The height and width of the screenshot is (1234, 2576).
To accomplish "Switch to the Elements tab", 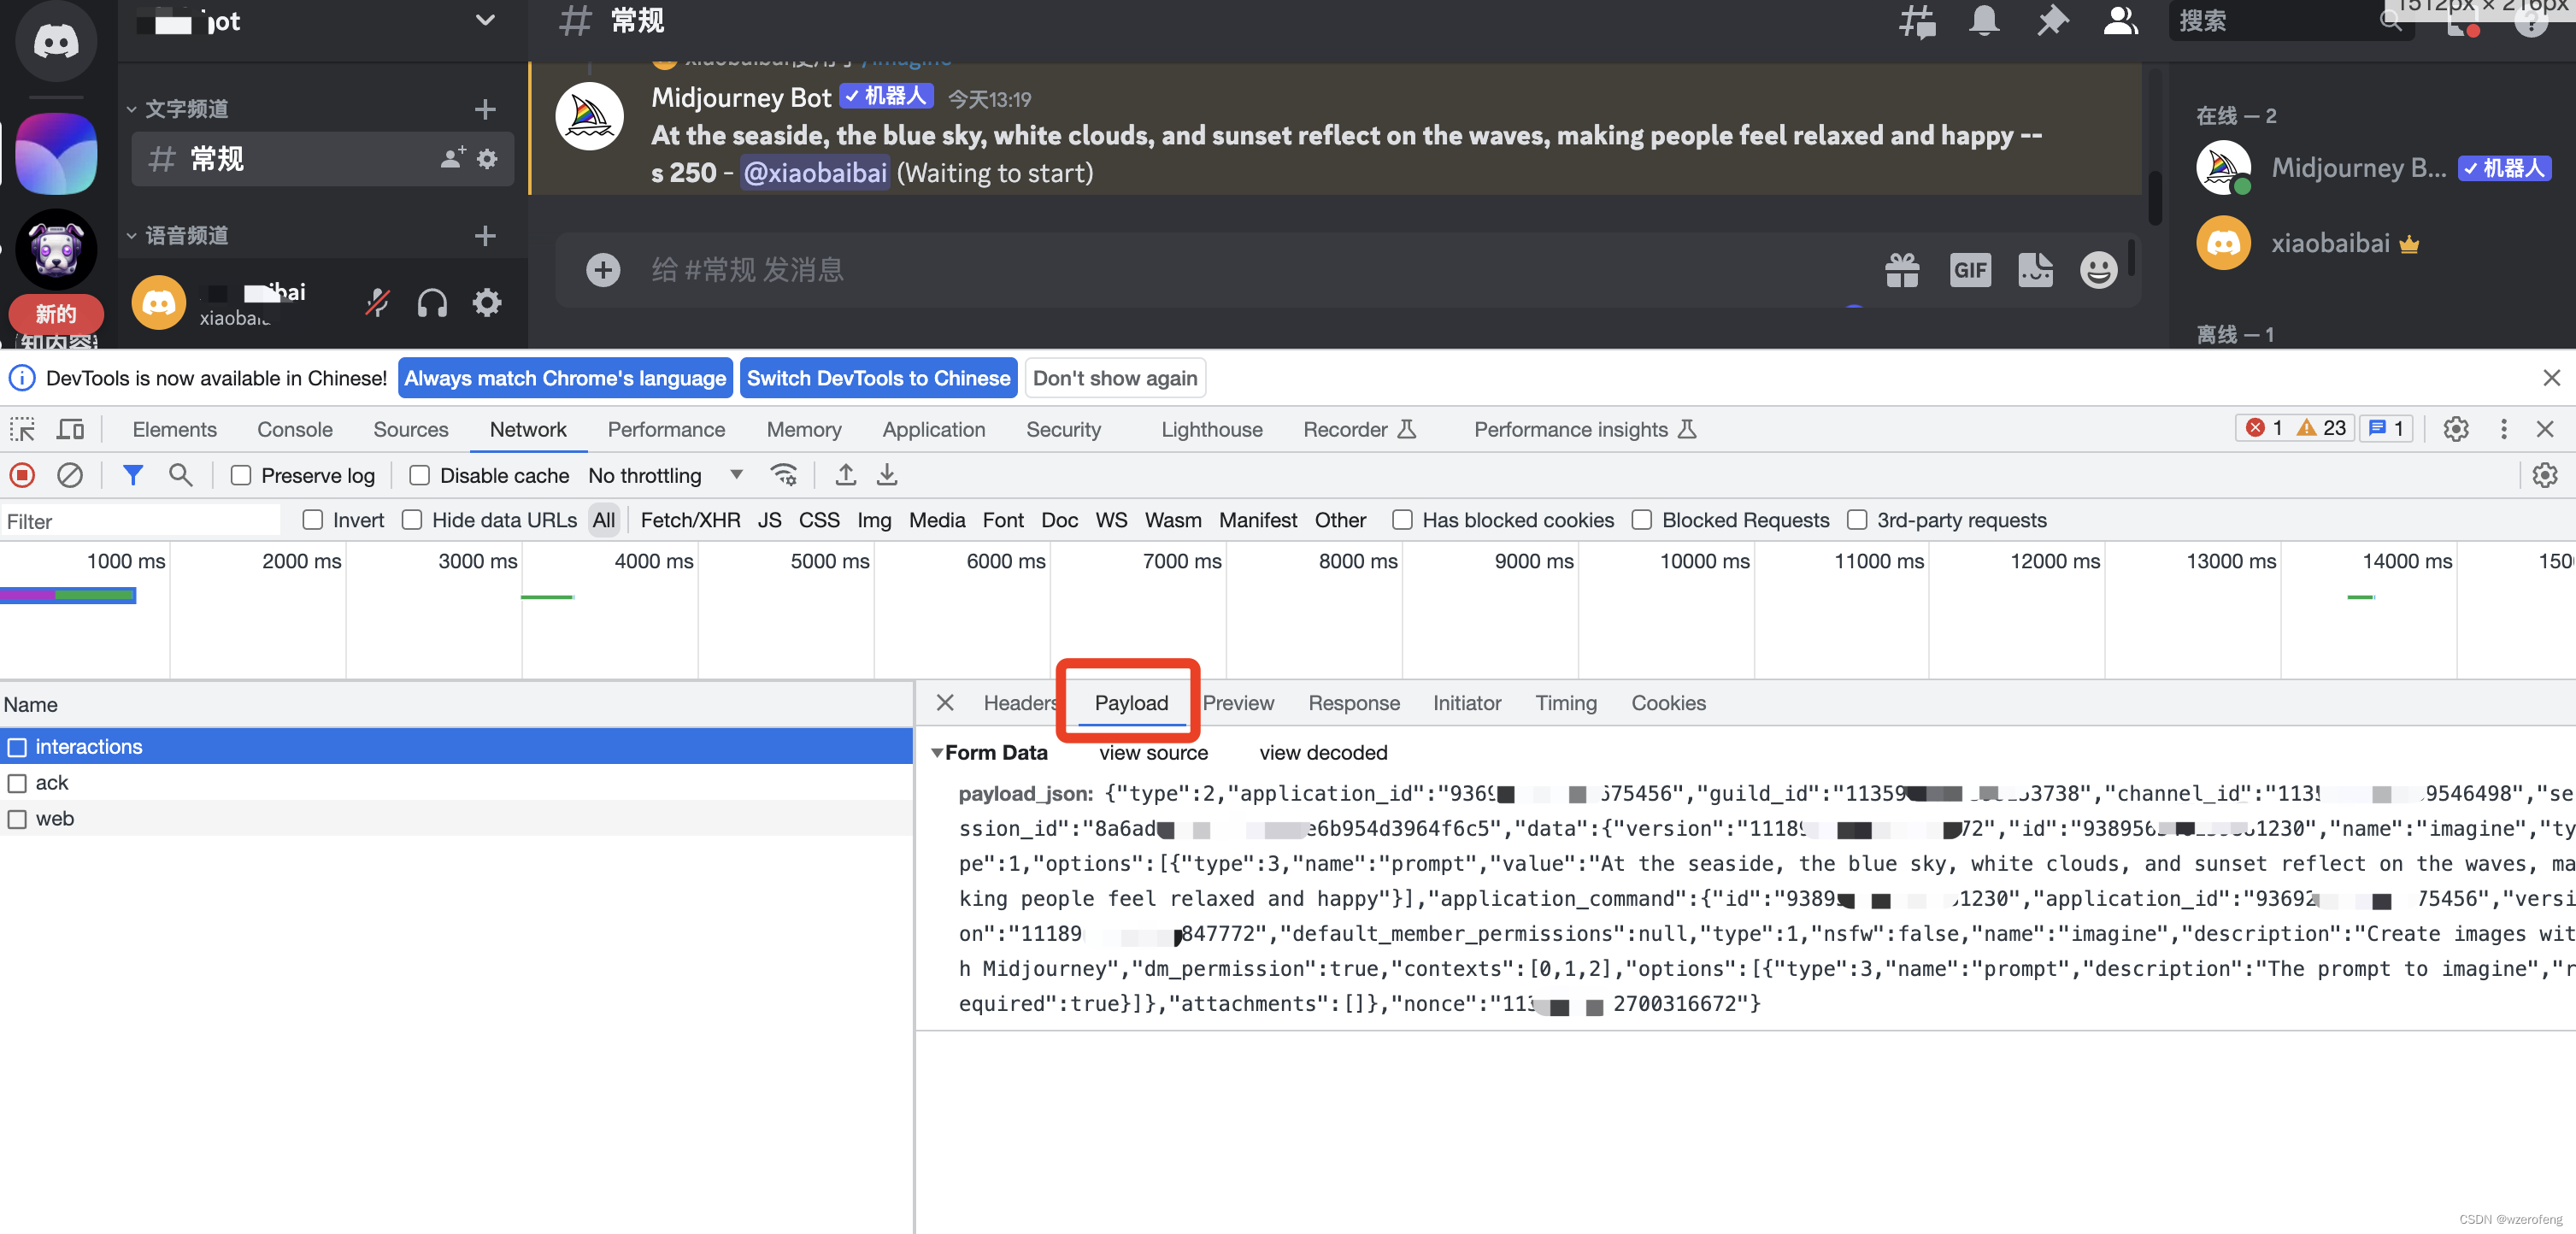I will pyautogui.click(x=174, y=430).
